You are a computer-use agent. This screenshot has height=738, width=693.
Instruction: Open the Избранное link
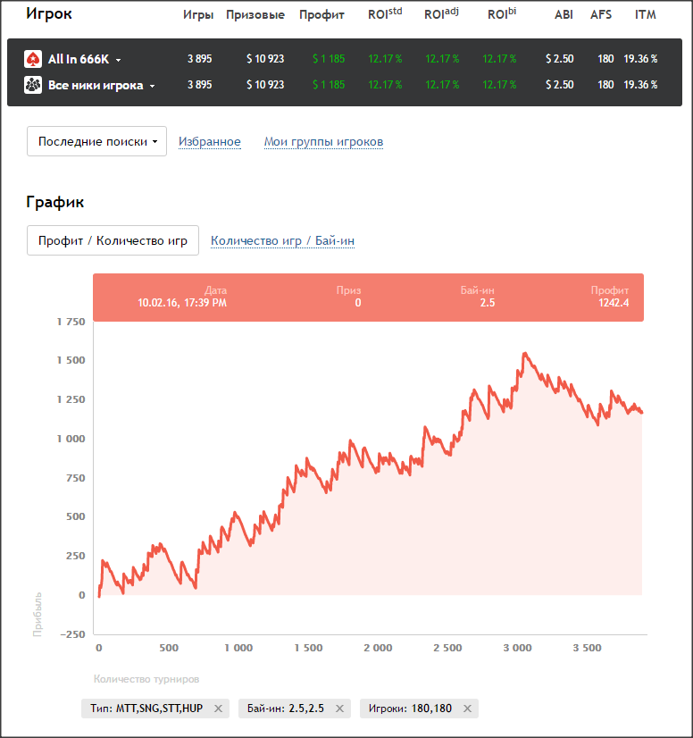coord(209,142)
